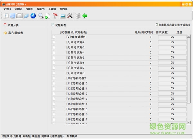Click the 试题分类 panel calendar icon
This screenshot has width=193, height=139.
click(x=5, y=25)
